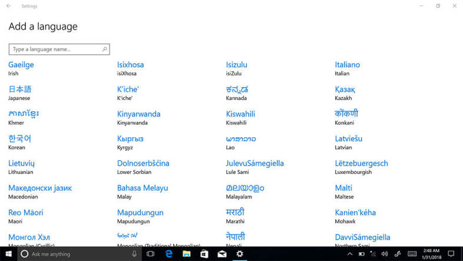Choose the Japanese language option
The image size is (463, 261).
20,90
